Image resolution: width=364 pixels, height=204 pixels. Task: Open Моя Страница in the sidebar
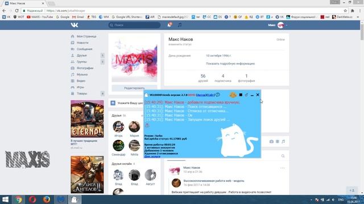click(x=86, y=36)
